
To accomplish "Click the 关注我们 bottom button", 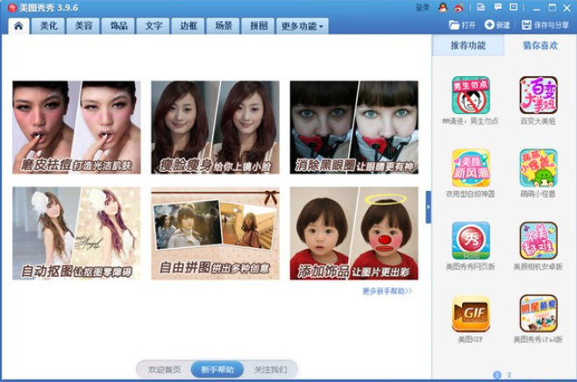I will (270, 370).
